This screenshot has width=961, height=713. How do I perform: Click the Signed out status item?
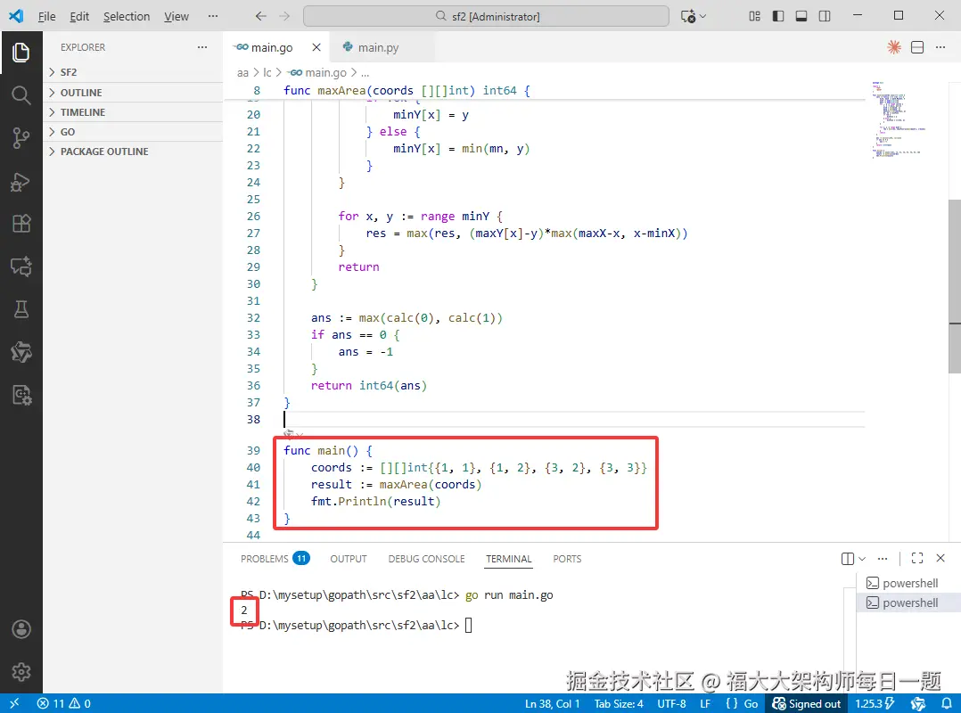(806, 703)
